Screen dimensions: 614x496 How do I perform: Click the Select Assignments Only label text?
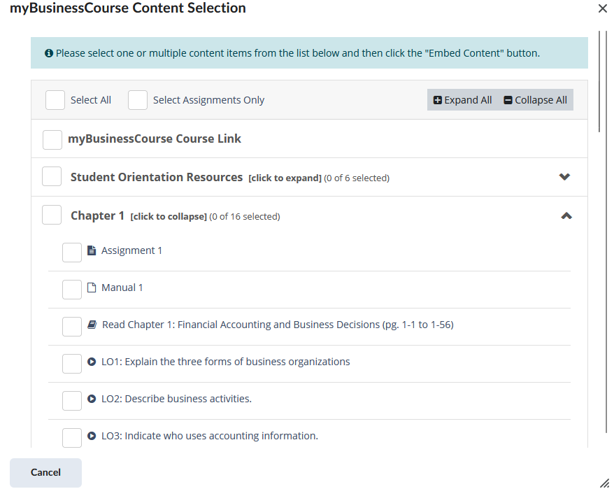click(x=208, y=100)
